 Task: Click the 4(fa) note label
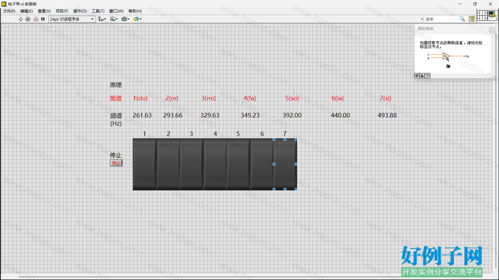[249, 98]
